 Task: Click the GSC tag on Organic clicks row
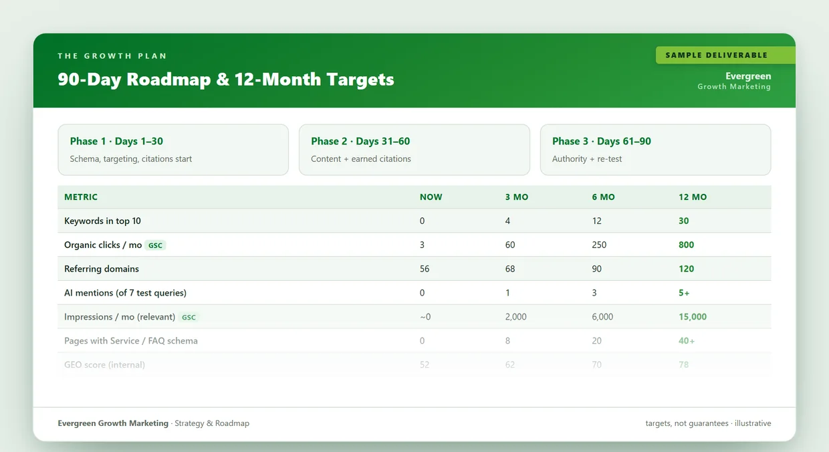[155, 245]
